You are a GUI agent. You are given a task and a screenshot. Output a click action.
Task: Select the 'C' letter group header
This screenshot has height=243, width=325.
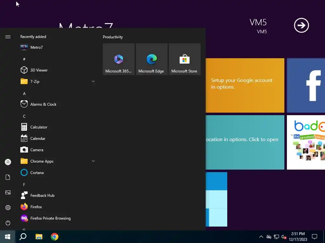click(24, 116)
